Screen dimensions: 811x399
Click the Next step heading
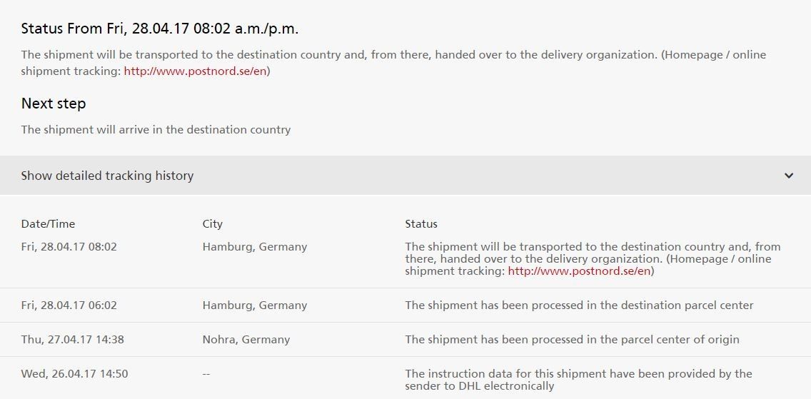point(54,103)
